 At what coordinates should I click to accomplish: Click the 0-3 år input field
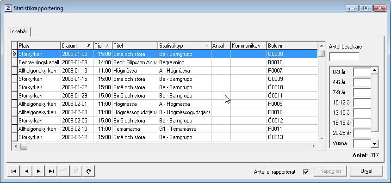point(362,72)
